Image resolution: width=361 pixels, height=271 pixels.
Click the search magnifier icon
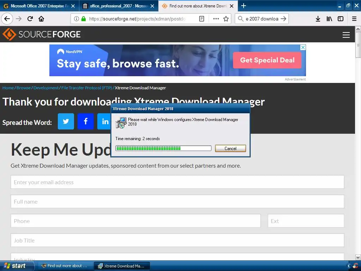pos(240,19)
